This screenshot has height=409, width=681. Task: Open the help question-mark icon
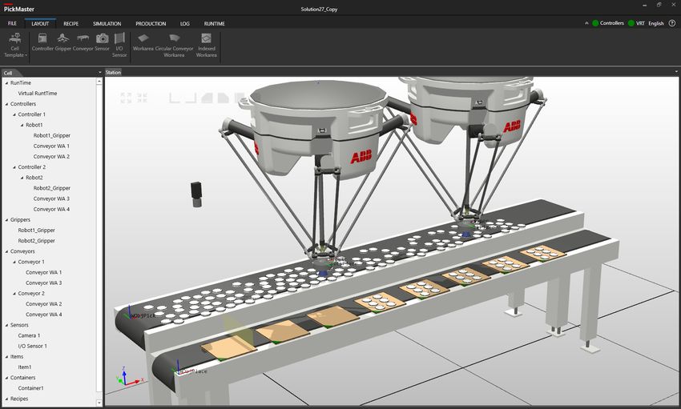(x=672, y=23)
